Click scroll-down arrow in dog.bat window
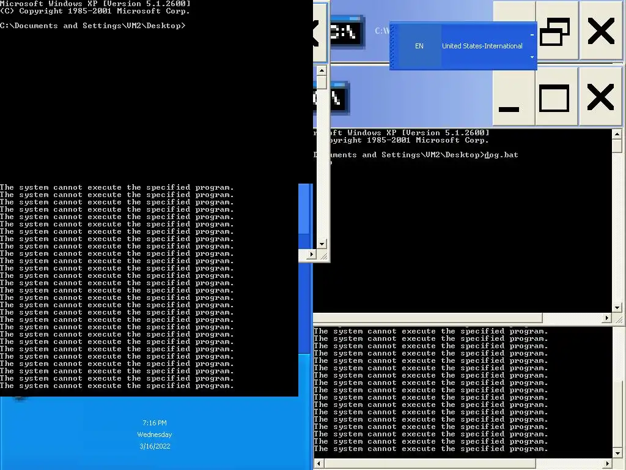The image size is (626, 470). 617,308
